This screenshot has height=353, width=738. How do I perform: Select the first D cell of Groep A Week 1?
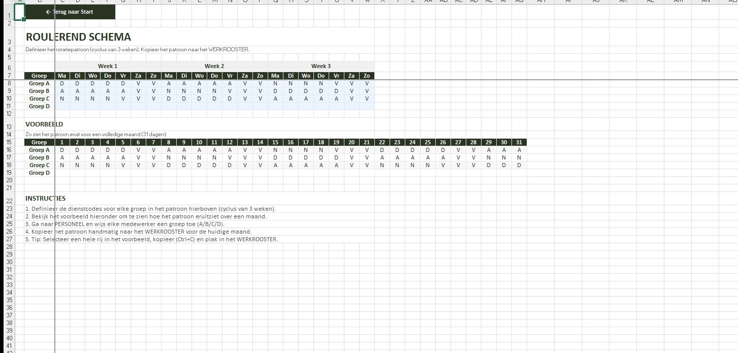click(61, 83)
